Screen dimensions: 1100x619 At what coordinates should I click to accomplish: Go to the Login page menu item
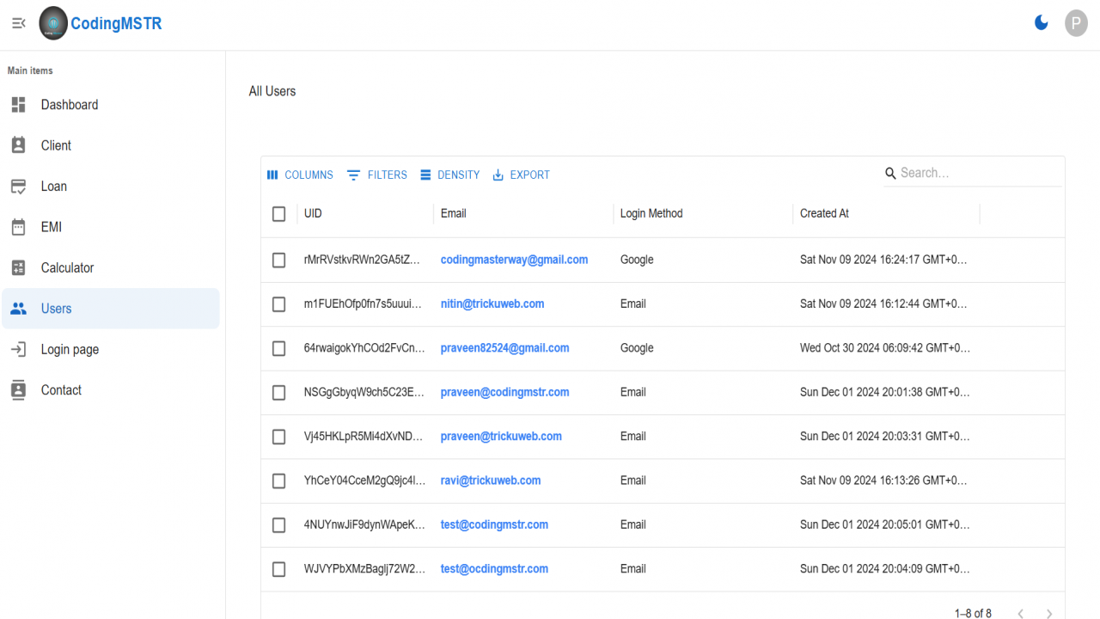(x=110, y=349)
